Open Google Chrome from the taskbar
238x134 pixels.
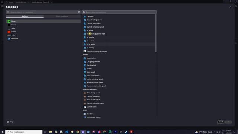coord(78,132)
